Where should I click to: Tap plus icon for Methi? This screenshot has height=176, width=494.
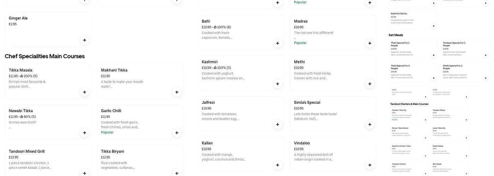pyautogui.click(x=370, y=84)
